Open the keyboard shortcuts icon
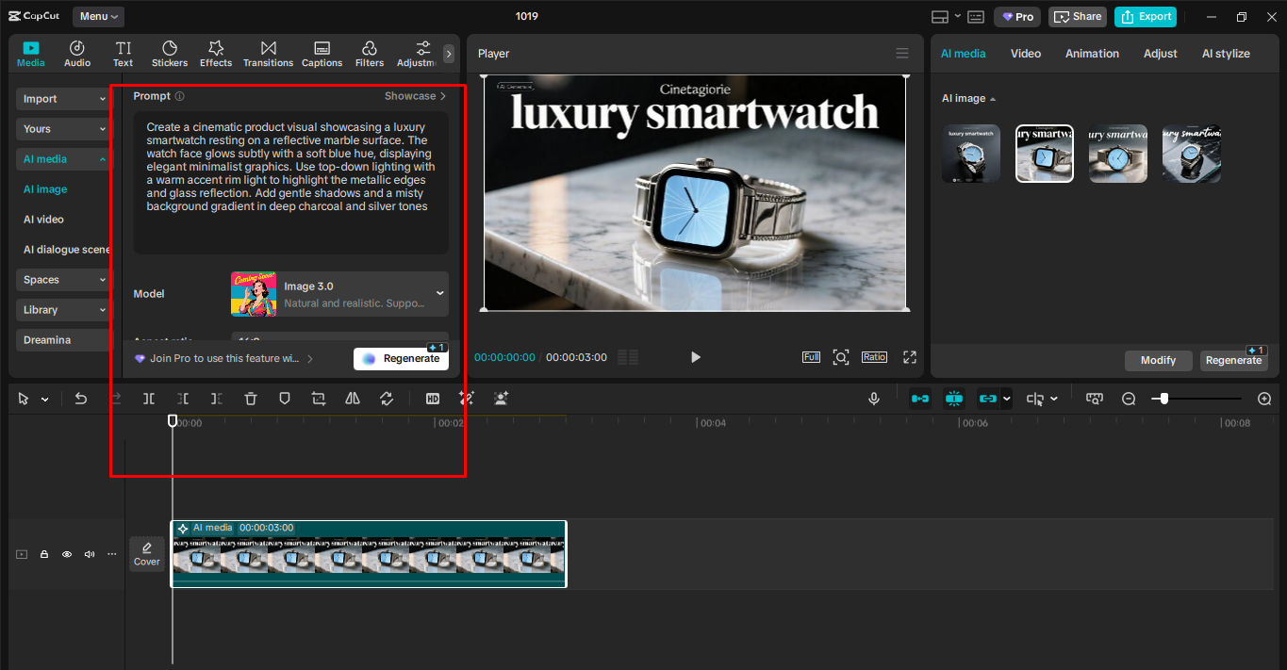The image size is (1287, 670). point(975,16)
